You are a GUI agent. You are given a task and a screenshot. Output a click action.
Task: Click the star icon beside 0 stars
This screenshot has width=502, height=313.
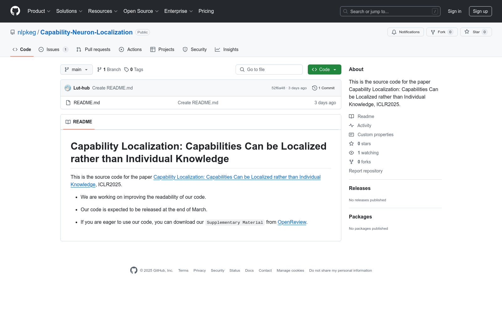click(351, 144)
